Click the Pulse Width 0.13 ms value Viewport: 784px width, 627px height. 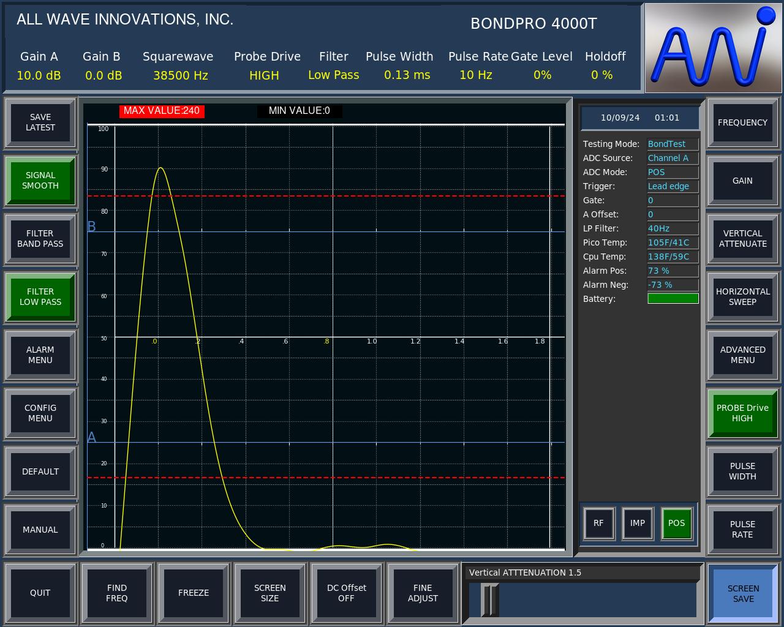click(x=407, y=75)
